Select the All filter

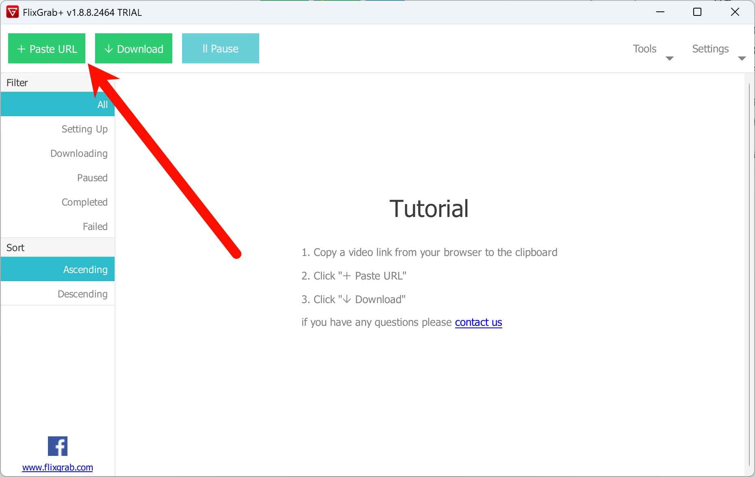tap(58, 104)
